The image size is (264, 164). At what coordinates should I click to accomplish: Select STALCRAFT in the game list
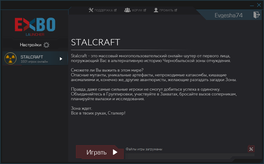tap(35, 58)
